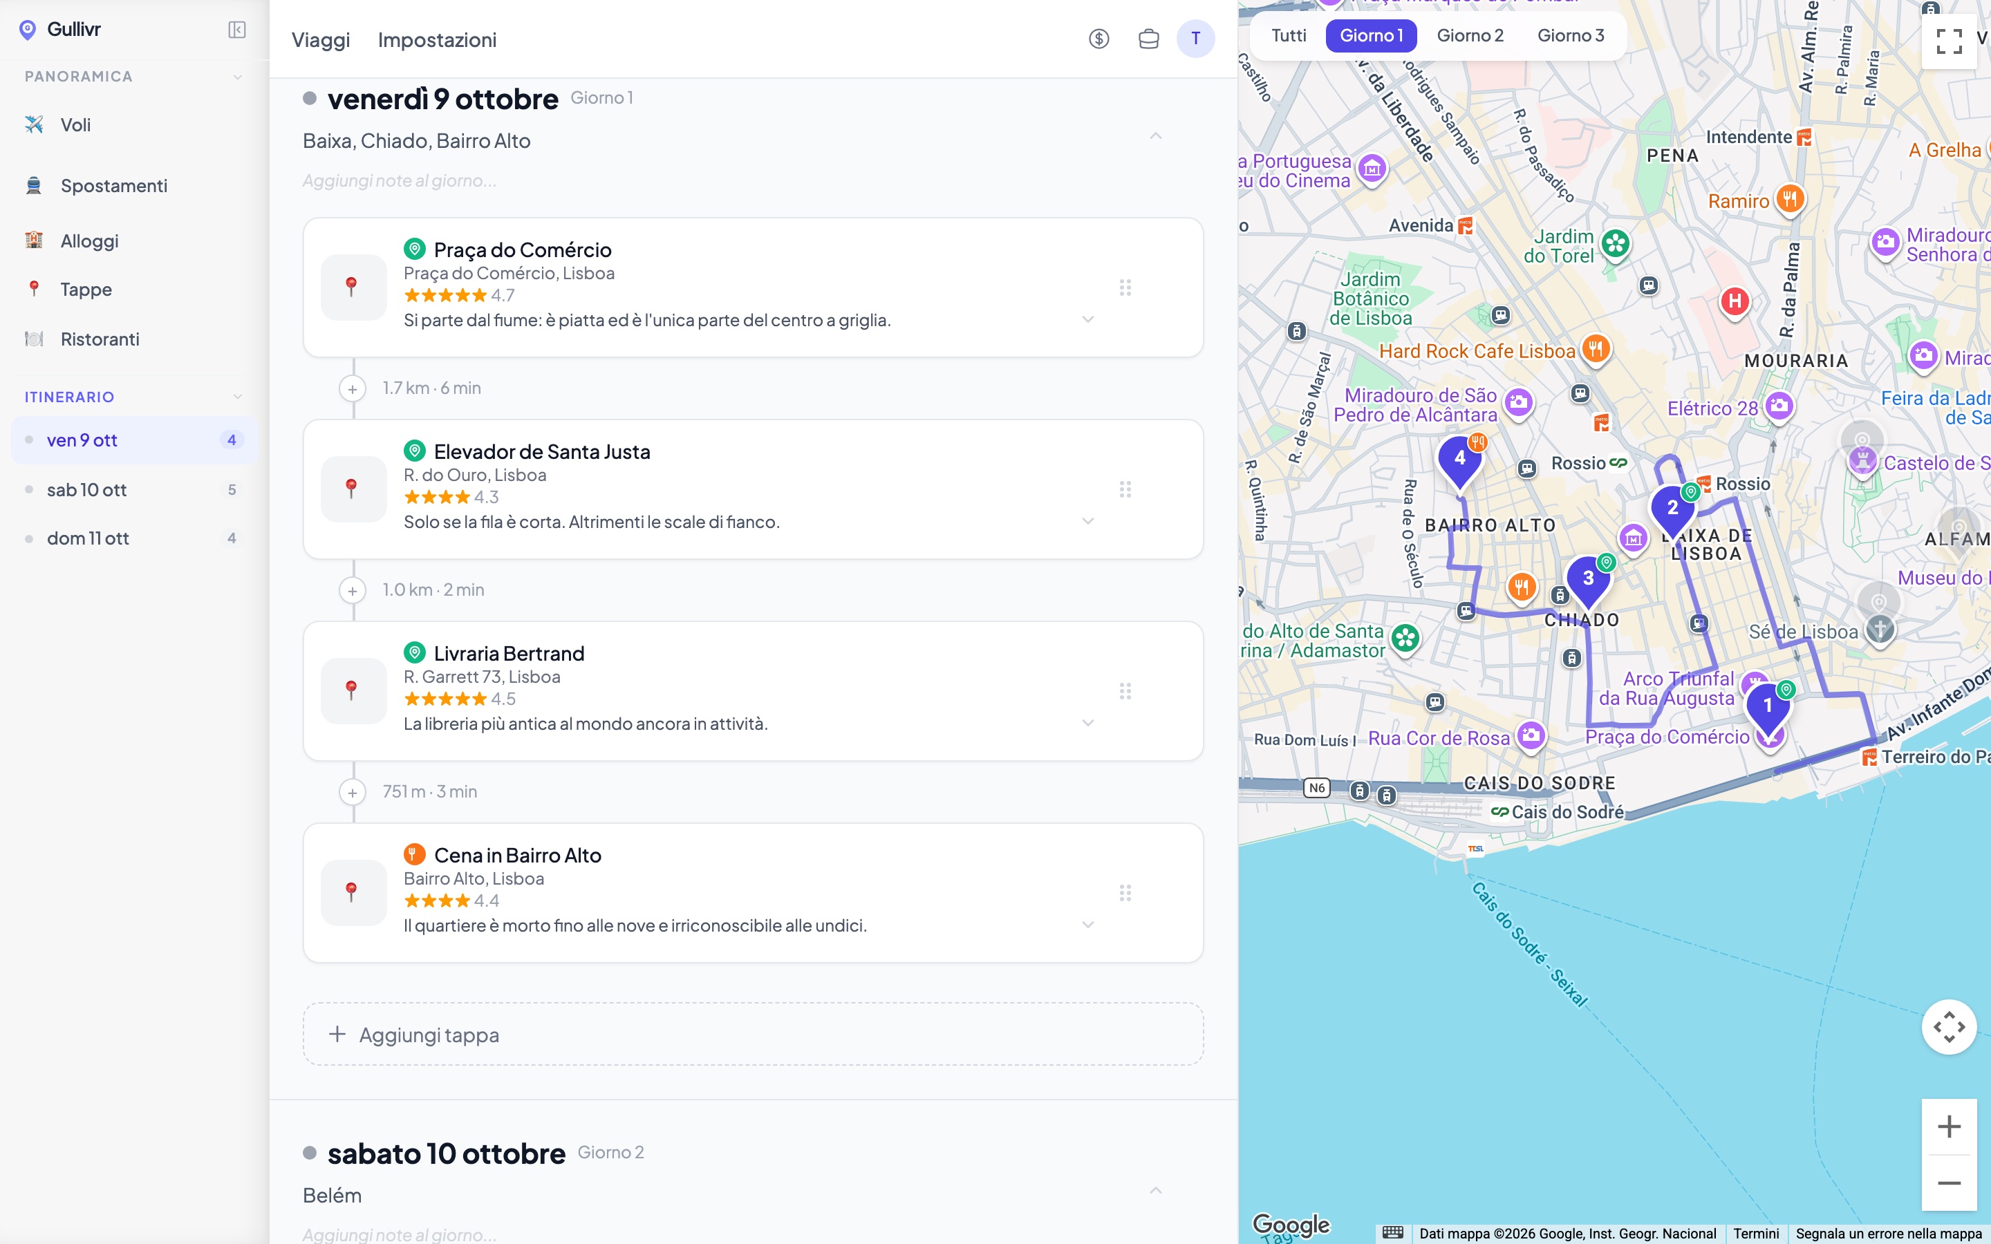The width and height of the screenshot is (1991, 1244).
Task: Insert stop after Elevador de Santa Justa
Action: pos(353,590)
